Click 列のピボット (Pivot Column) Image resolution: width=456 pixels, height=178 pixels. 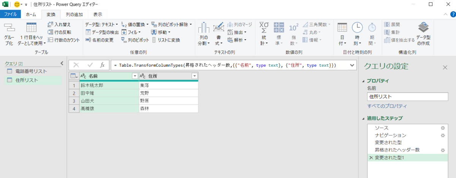pyautogui.click(x=135, y=40)
